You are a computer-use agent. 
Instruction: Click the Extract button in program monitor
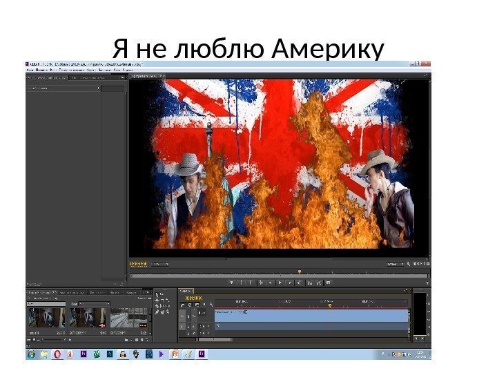point(319,283)
